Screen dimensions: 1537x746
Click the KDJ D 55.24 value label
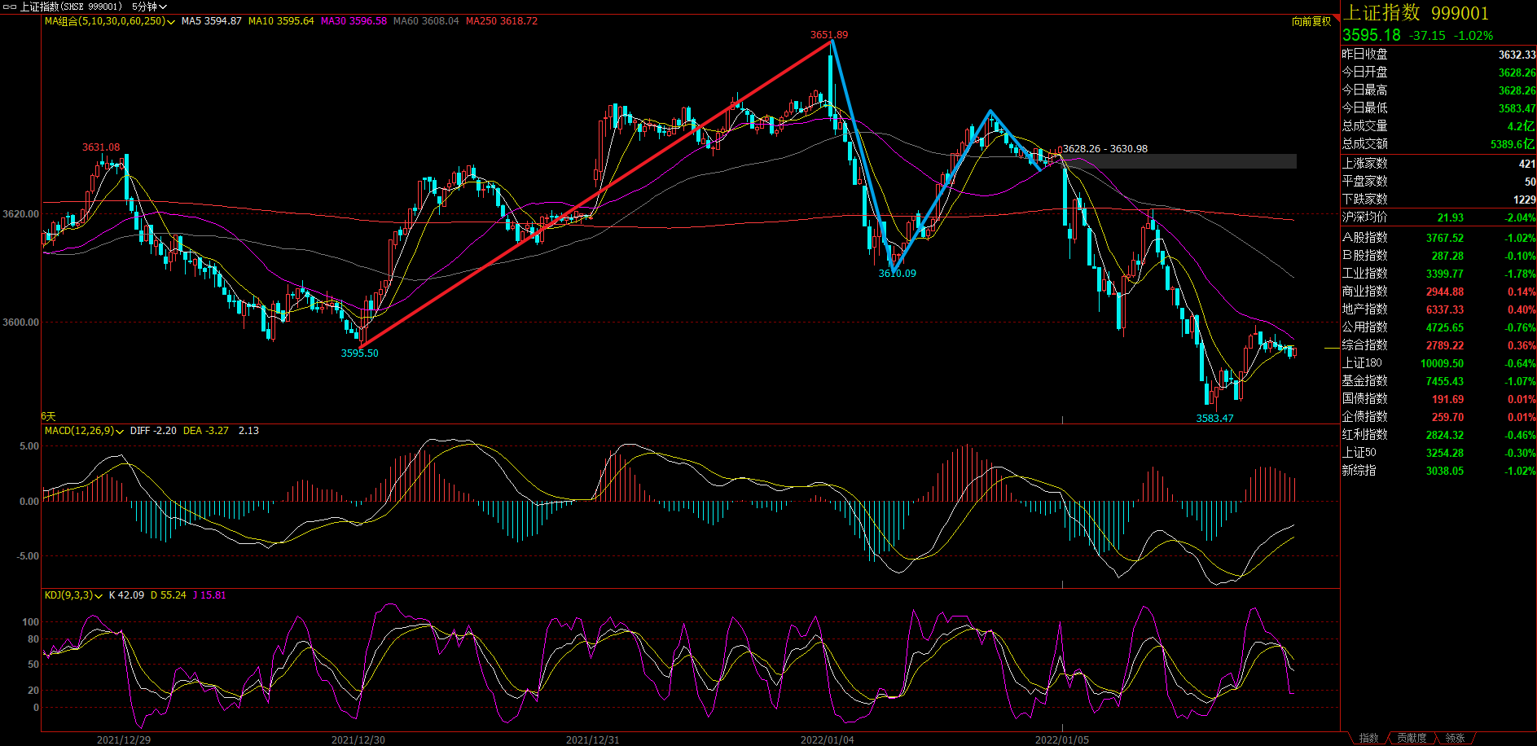[169, 595]
